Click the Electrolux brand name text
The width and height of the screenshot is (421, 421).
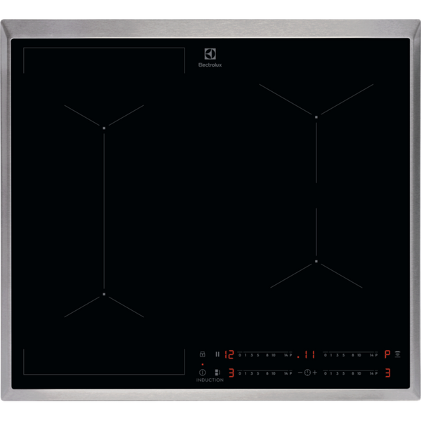pos(210,65)
